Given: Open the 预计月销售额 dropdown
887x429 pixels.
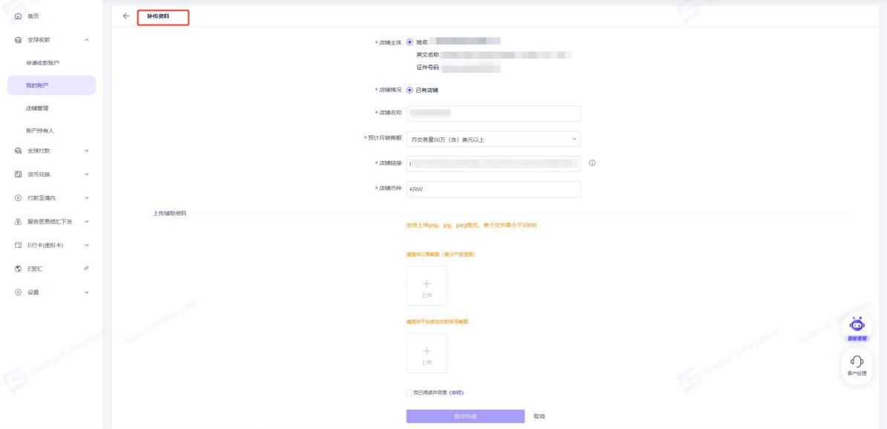Looking at the screenshot, I should (494, 139).
